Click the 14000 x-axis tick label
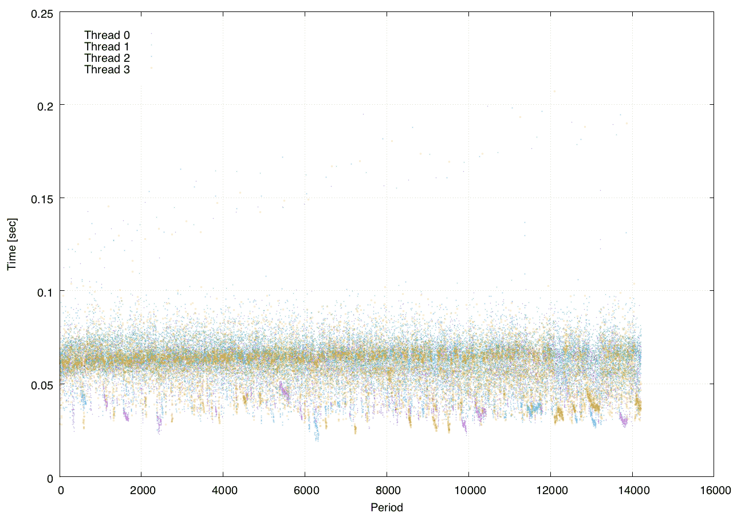 [632, 490]
